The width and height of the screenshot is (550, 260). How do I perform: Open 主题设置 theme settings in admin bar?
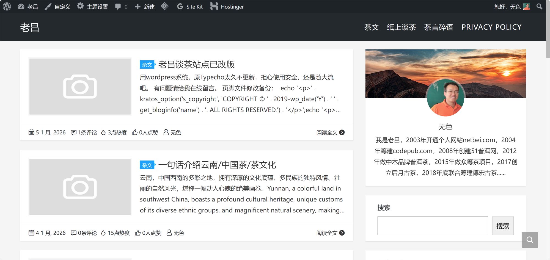point(93,7)
